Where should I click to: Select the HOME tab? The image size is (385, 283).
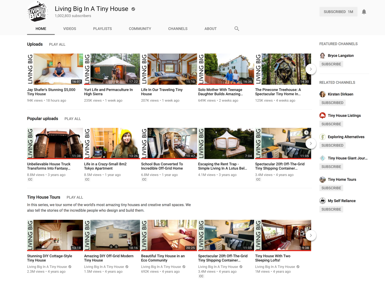[x=41, y=29]
